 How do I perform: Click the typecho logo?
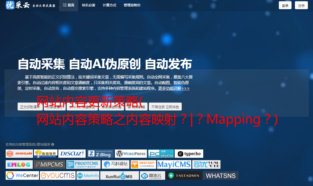[189, 154]
